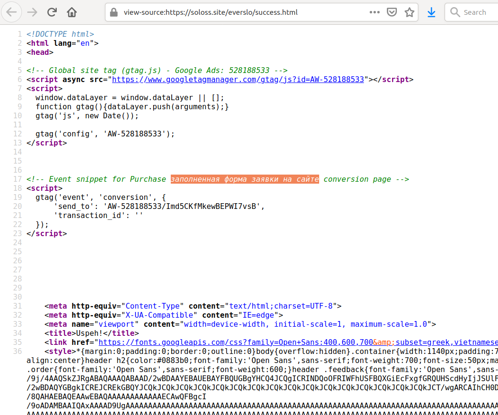The width and height of the screenshot is (498, 415).
Task: Click line number 36 in the gutter
Action: pyautogui.click(x=18, y=351)
